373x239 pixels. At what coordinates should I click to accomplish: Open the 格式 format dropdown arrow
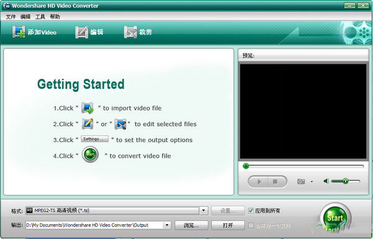coord(203,210)
